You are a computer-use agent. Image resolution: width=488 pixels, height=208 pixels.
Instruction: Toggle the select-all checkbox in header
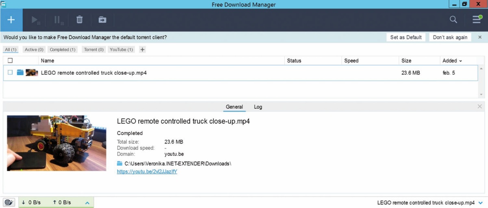point(10,60)
